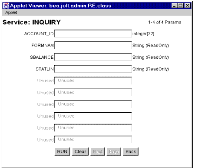Click the Clear button
The image size is (198, 168).
80,151
